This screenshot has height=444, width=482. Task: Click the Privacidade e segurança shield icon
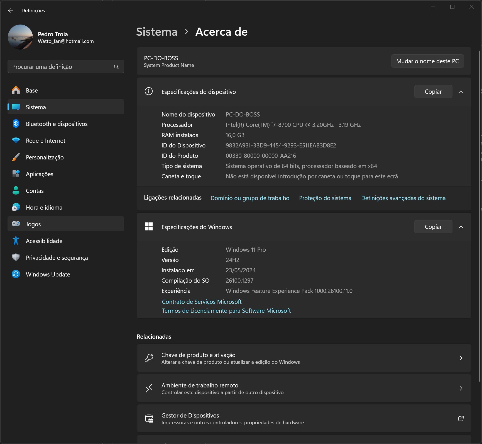16,258
